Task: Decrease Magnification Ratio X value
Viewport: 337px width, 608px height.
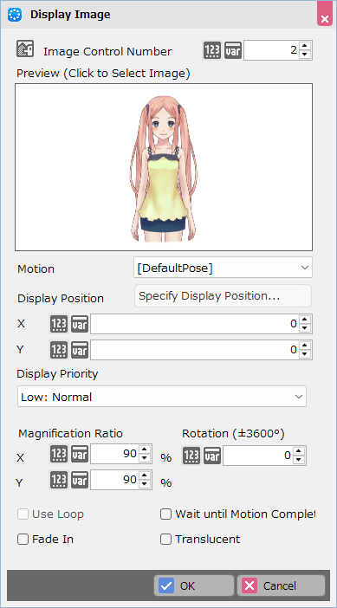Action: (x=145, y=459)
